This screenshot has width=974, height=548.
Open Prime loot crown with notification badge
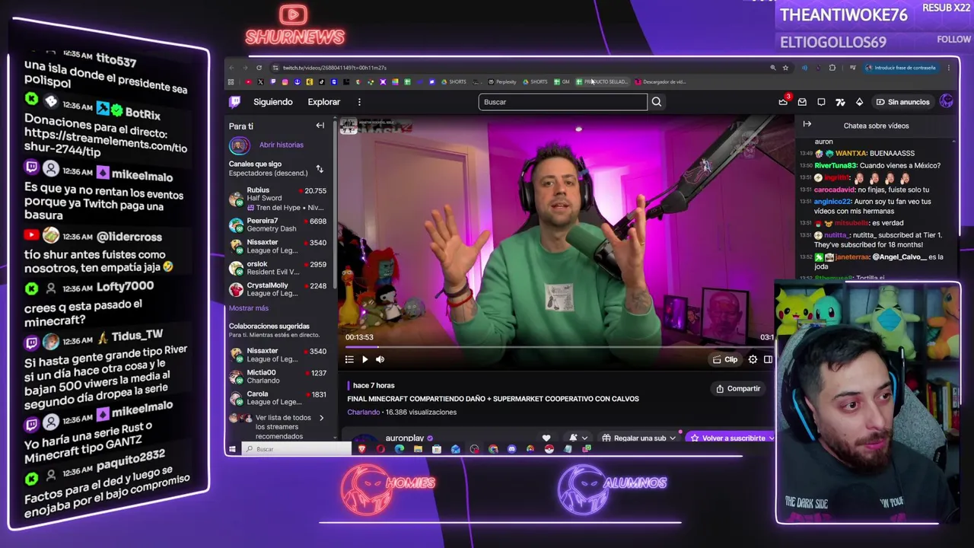(x=784, y=101)
